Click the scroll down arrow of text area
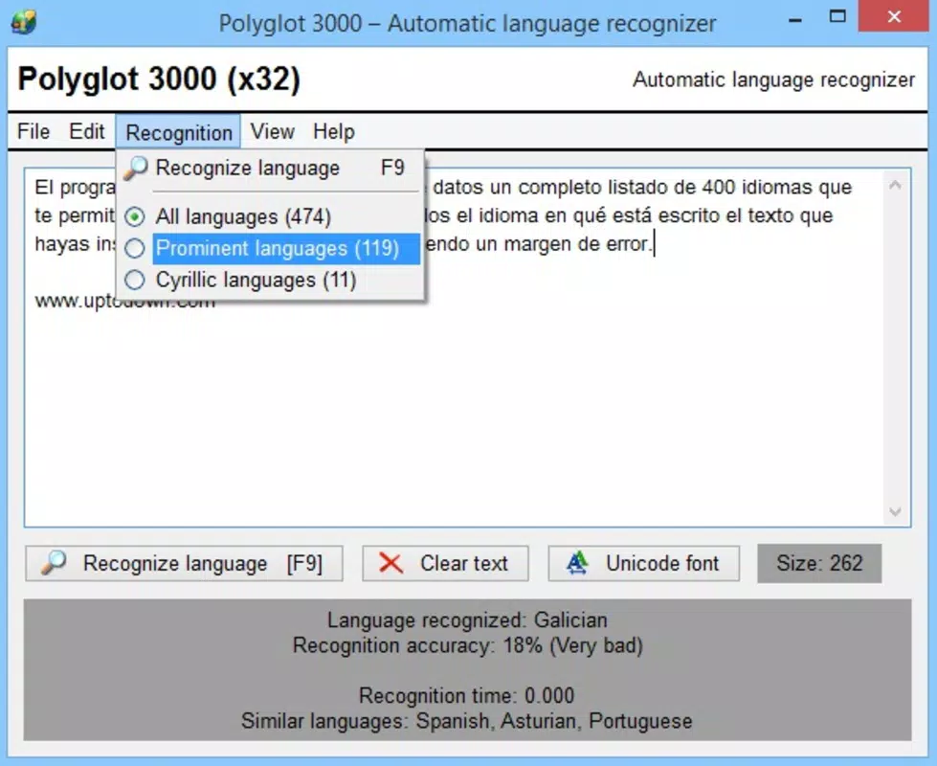The width and height of the screenshot is (937, 766). click(895, 511)
